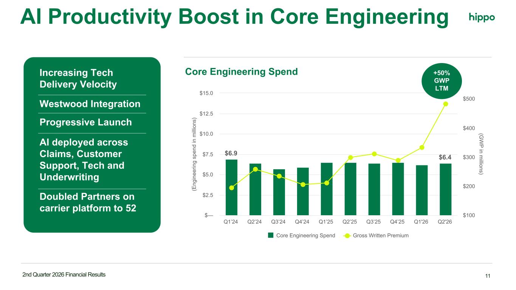Select the Q1'25 x-axis label
Screen dimensions: 516x290
point(327,222)
